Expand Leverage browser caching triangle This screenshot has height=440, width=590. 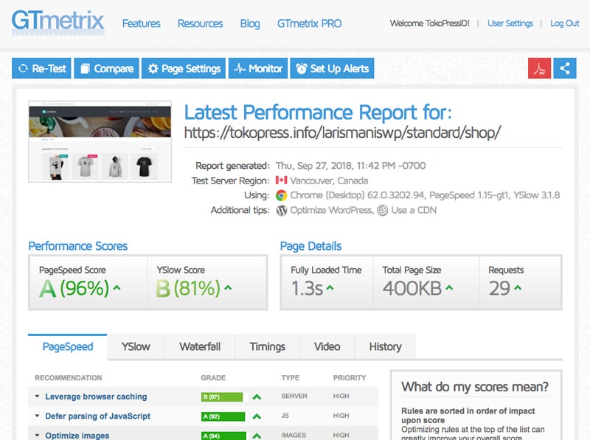(x=37, y=397)
